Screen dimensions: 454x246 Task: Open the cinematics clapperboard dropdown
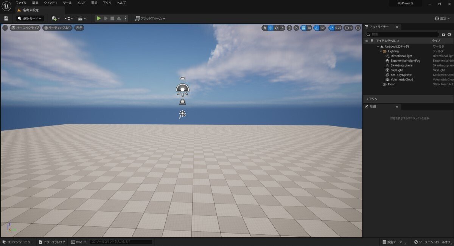82,18
